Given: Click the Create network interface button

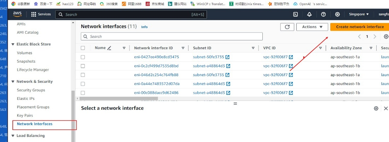Looking at the screenshot, I should click(360, 27).
